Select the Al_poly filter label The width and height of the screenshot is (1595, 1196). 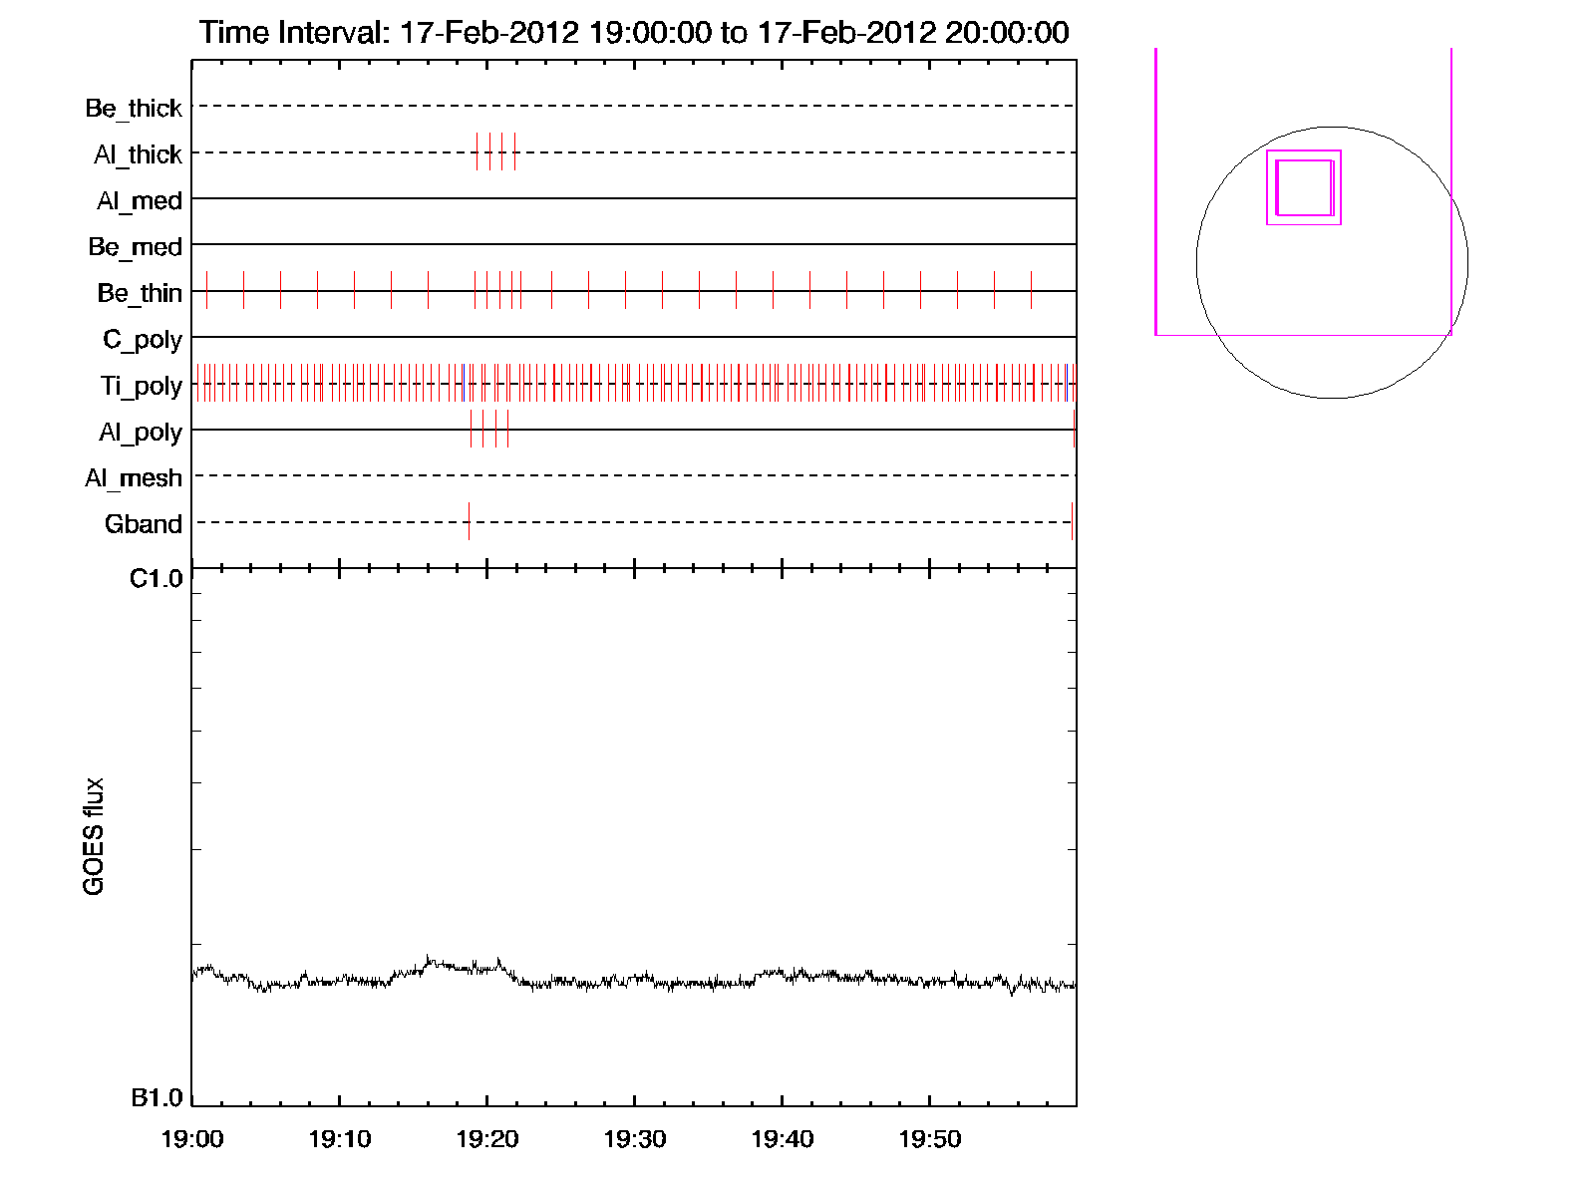[141, 433]
